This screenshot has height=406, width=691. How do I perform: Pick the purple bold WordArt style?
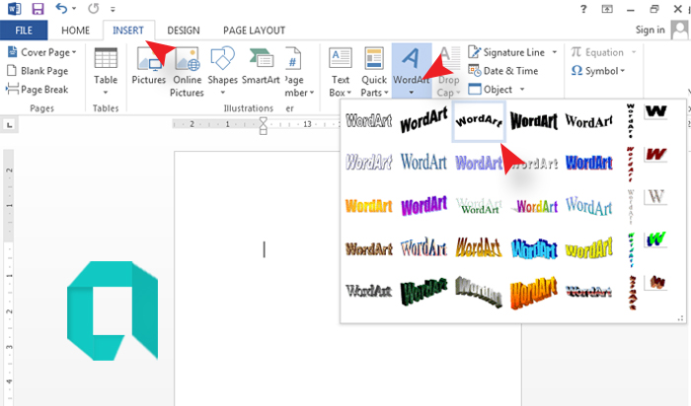coord(423,205)
